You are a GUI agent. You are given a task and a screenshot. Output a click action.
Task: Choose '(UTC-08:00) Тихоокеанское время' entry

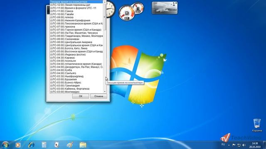coord(76,24)
